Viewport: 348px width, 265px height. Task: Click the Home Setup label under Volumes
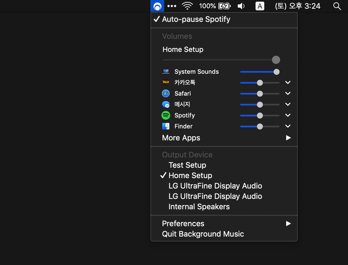tap(183, 49)
